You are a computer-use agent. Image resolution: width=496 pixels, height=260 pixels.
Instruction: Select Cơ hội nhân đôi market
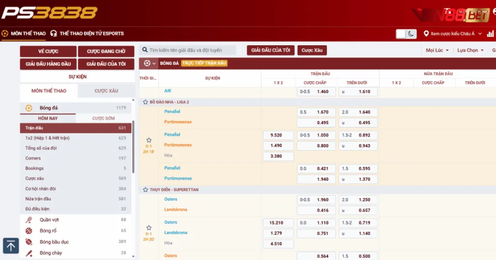pos(76,188)
